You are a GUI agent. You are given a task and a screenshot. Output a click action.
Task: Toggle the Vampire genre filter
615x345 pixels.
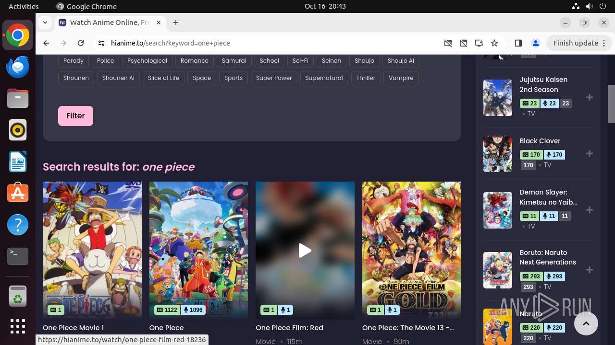[401, 78]
